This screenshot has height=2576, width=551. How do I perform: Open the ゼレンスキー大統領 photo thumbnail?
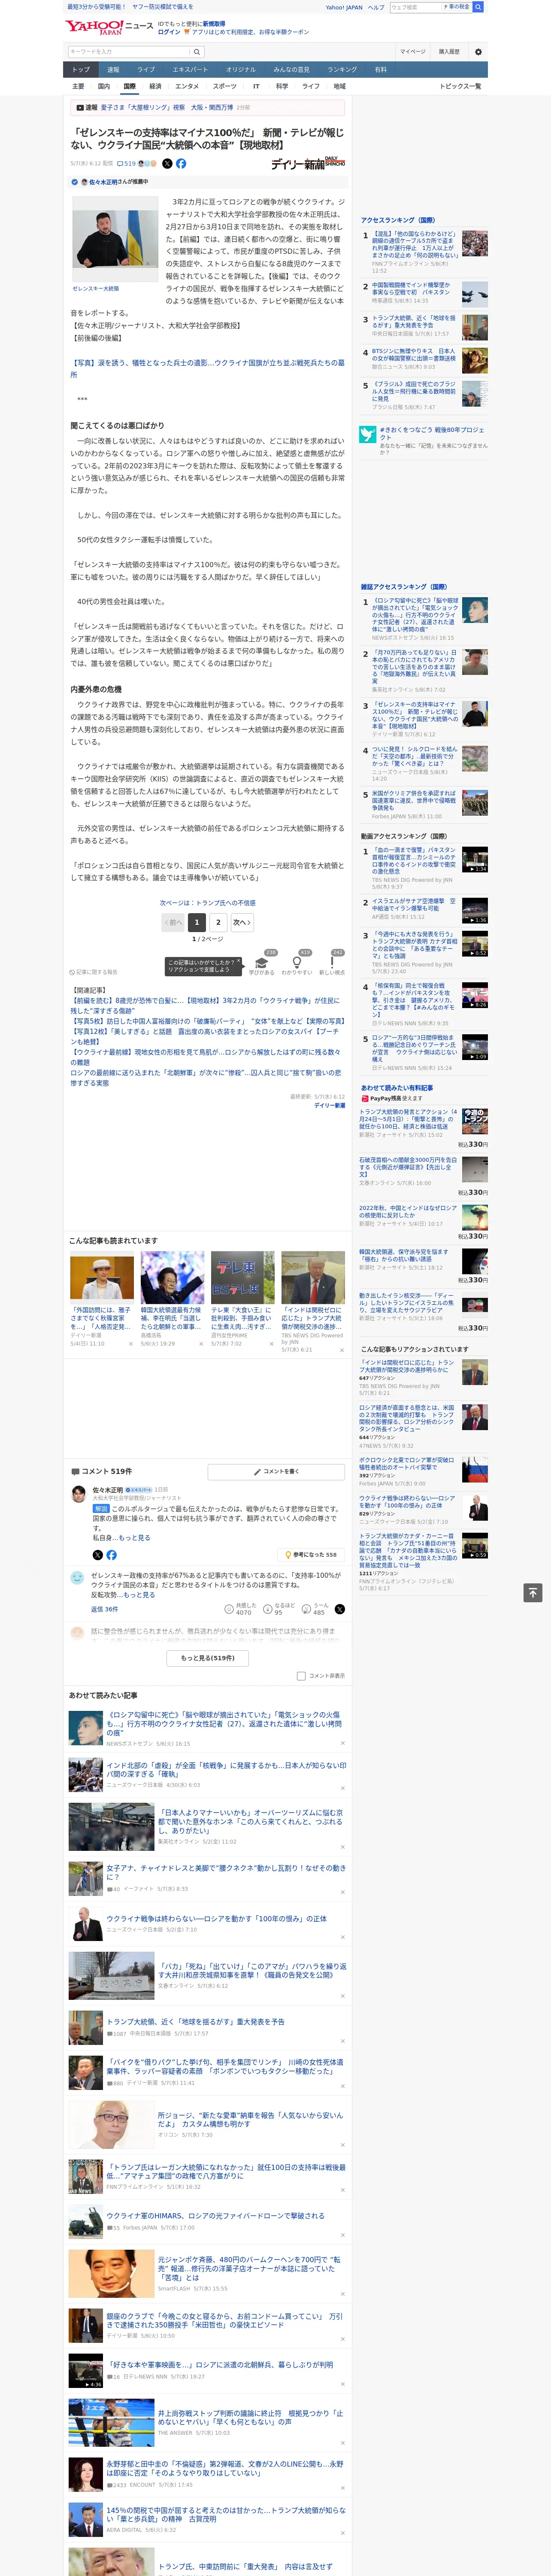tap(114, 239)
